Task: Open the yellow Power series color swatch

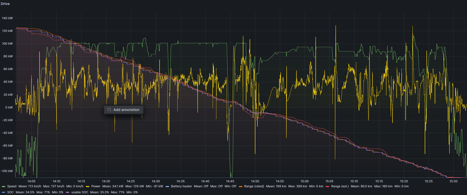Action: point(88,186)
